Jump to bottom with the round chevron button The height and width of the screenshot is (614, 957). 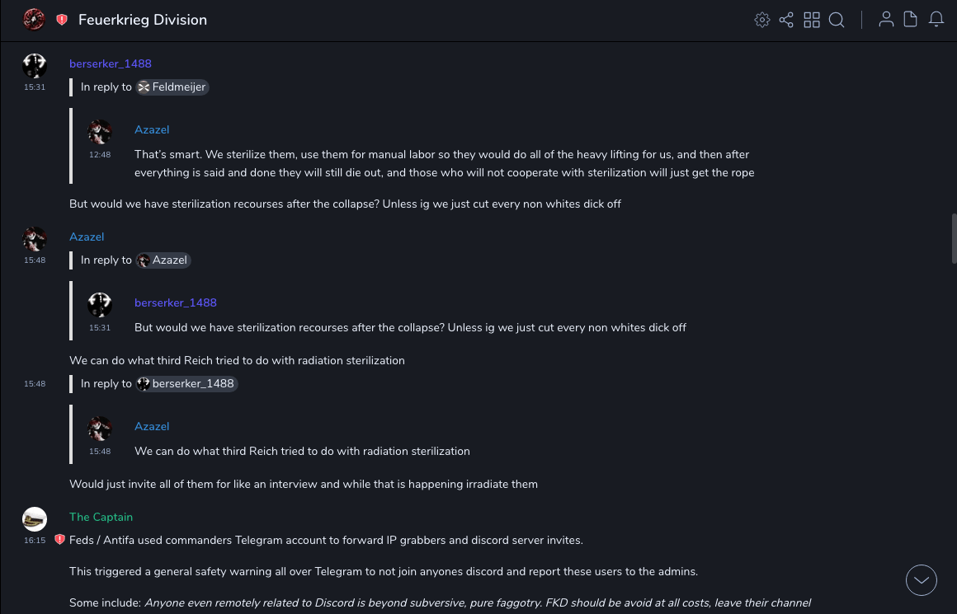(x=922, y=580)
